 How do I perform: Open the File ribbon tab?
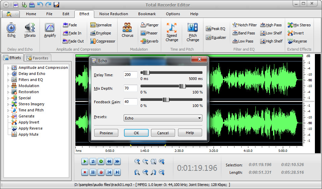[49, 14]
